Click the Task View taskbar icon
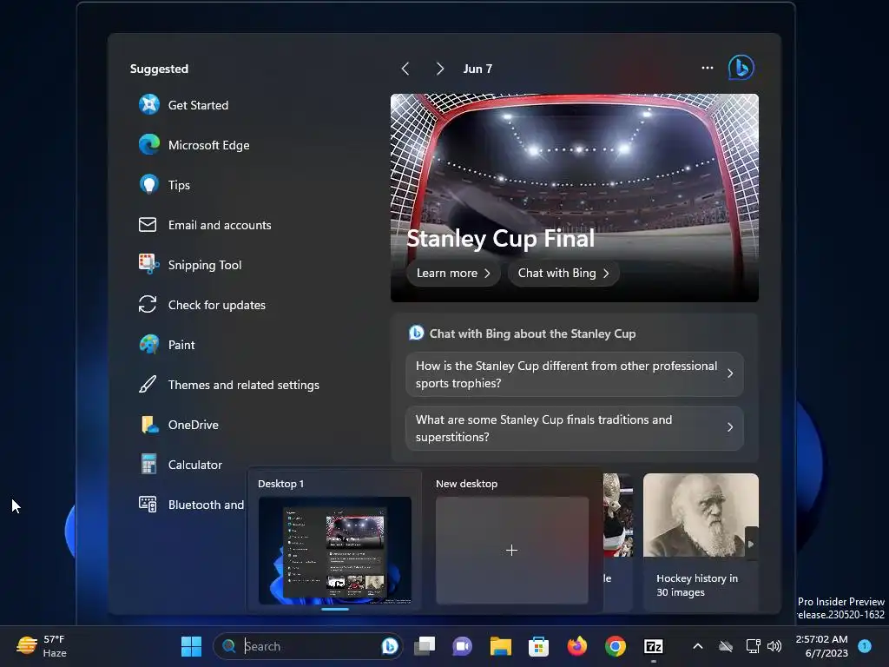 click(425, 646)
